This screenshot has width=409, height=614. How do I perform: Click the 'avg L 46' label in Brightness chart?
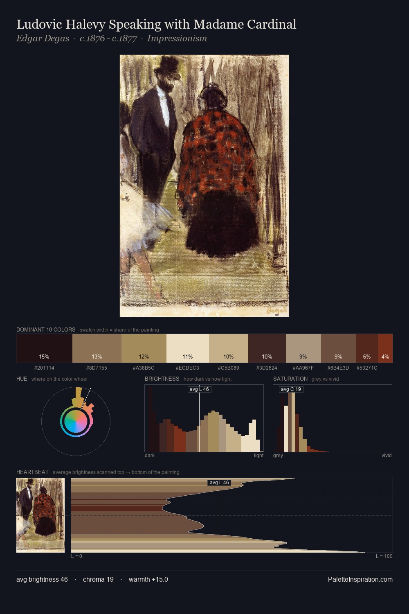199,389
